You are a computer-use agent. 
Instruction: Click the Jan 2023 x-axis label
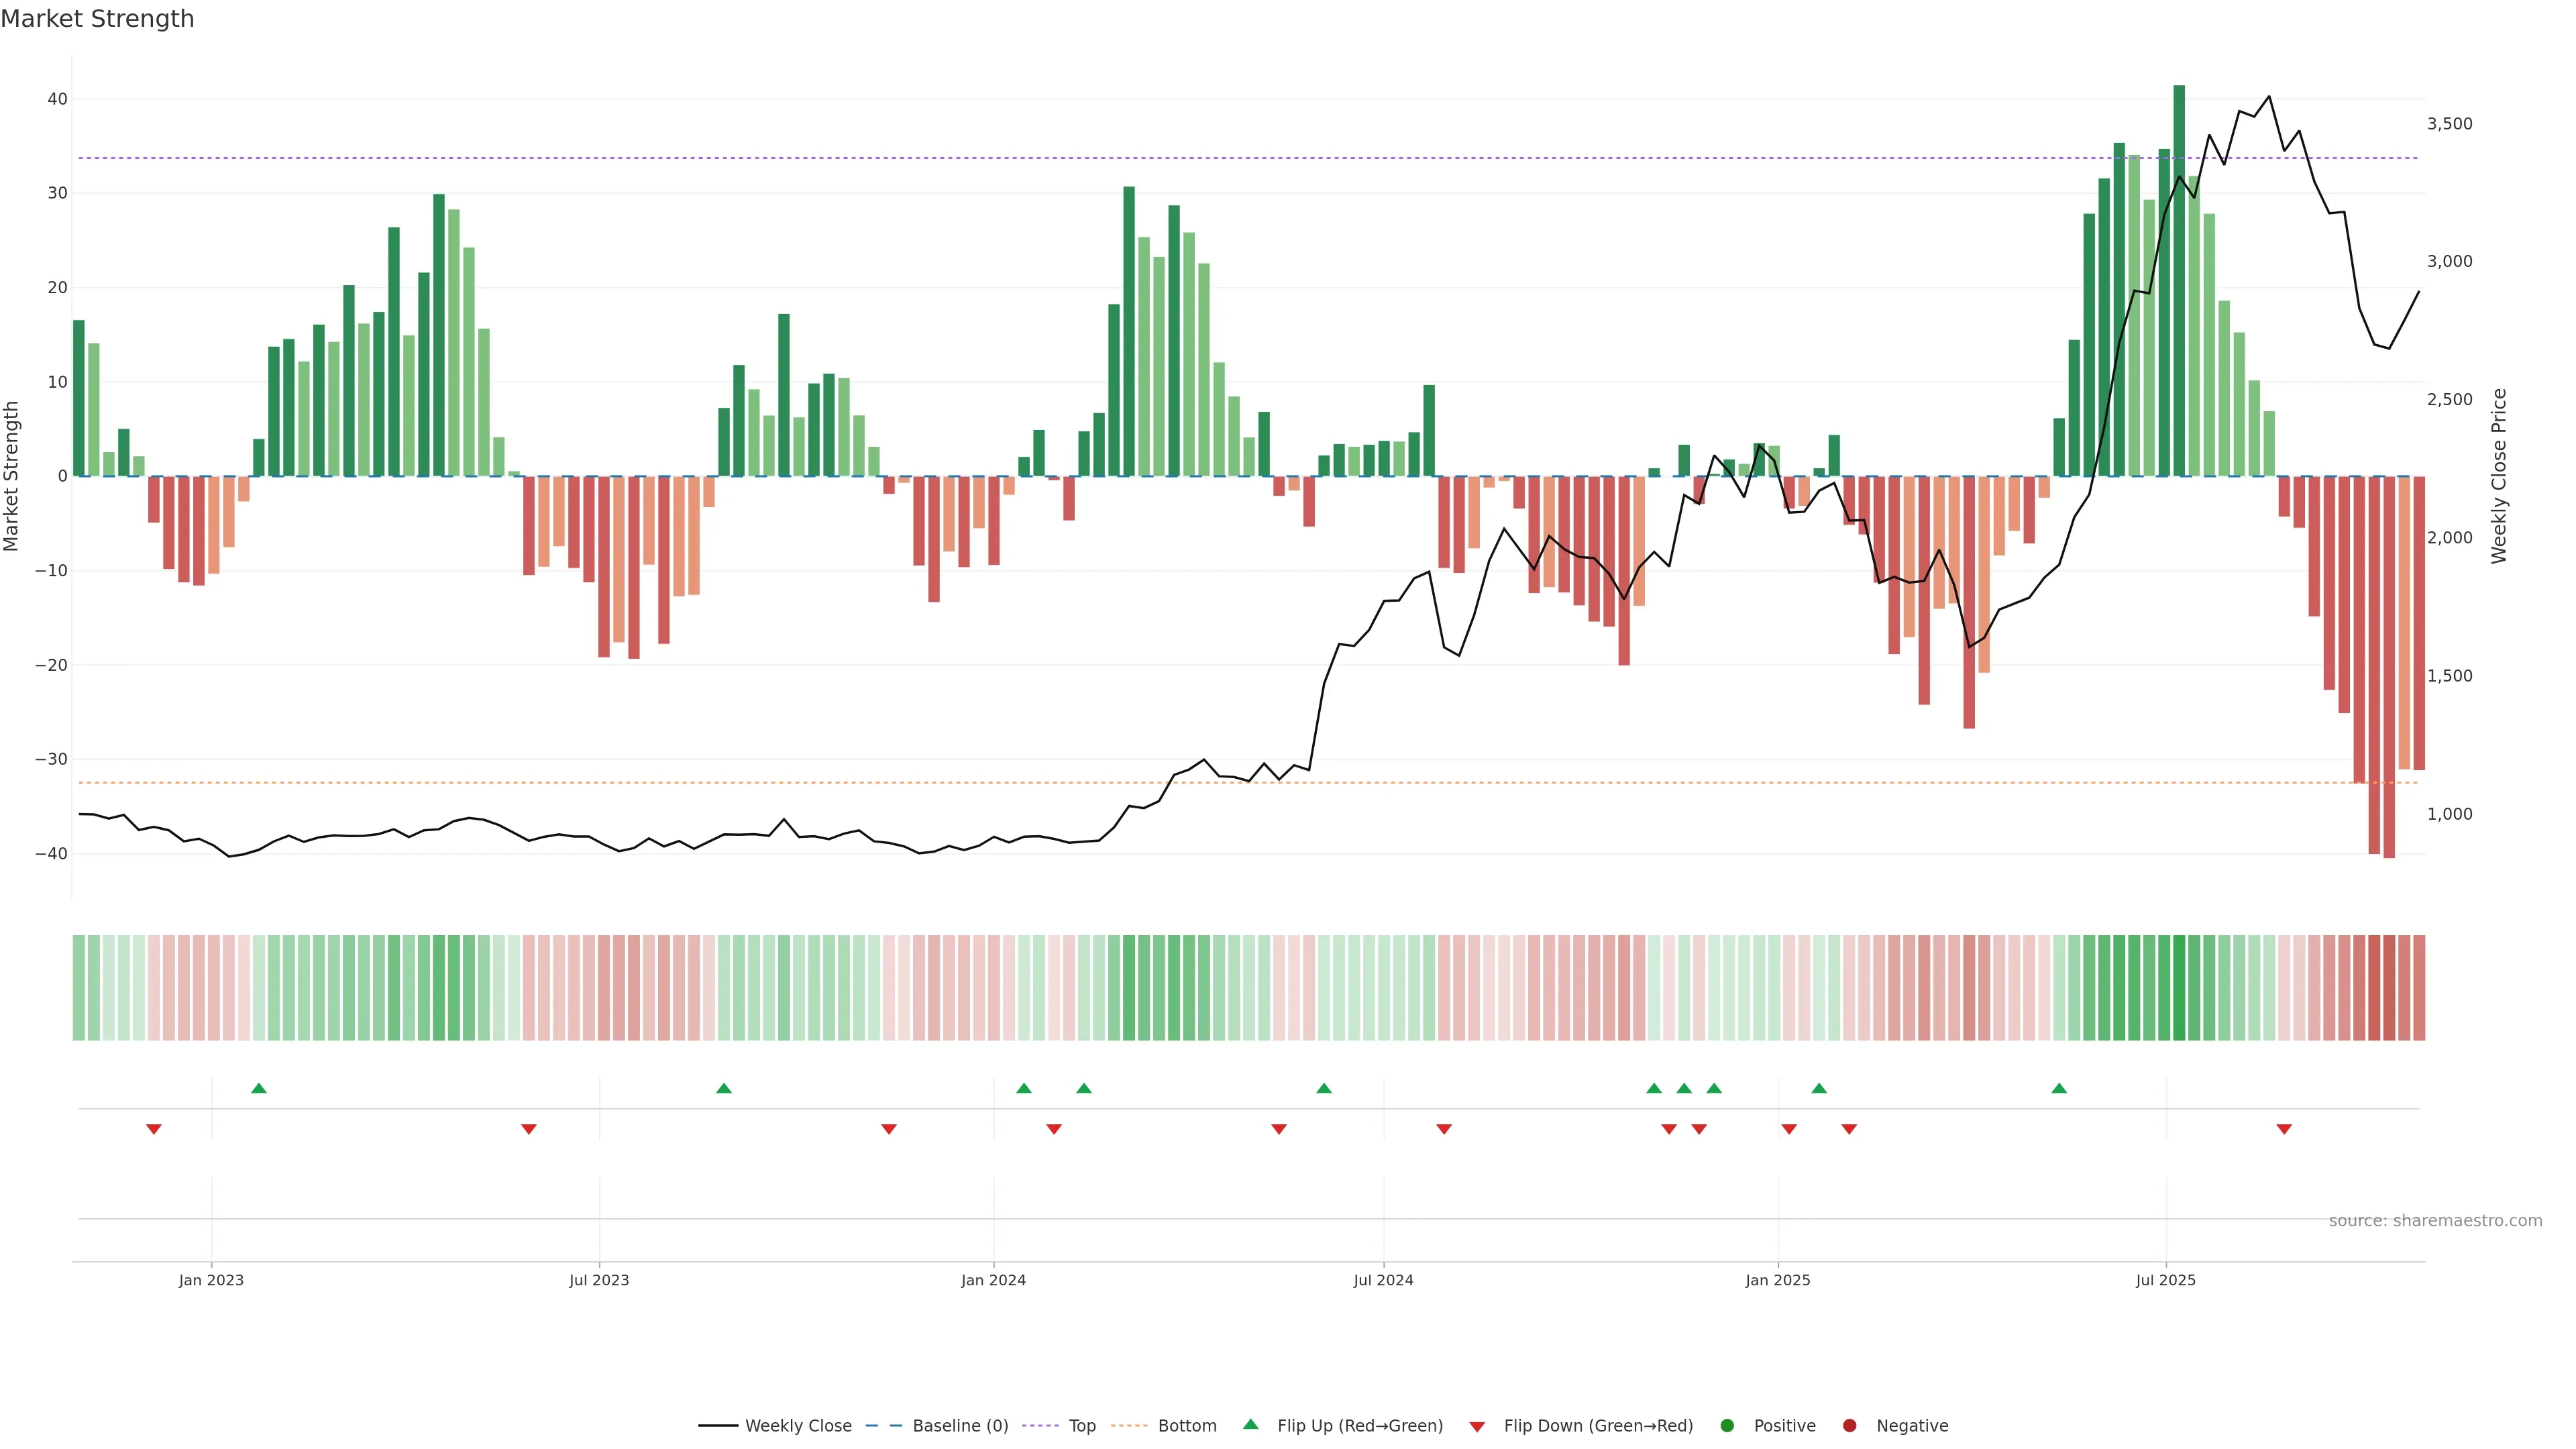(211, 1280)
